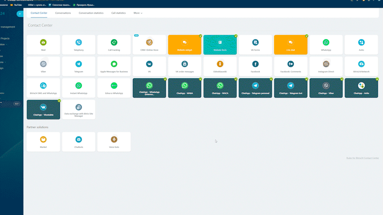Open the Chatbots partner solution
Viewport: 383px width, 215px height.
pos(79,142)
